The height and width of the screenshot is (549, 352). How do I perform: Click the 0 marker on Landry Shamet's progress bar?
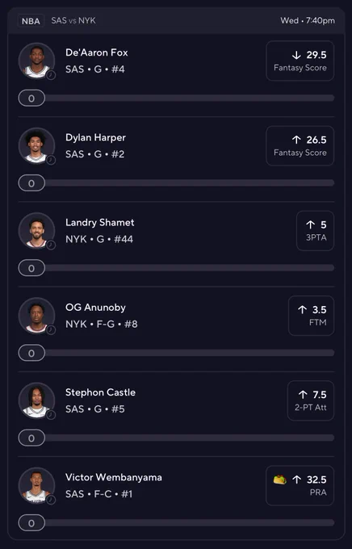[31, 268]
